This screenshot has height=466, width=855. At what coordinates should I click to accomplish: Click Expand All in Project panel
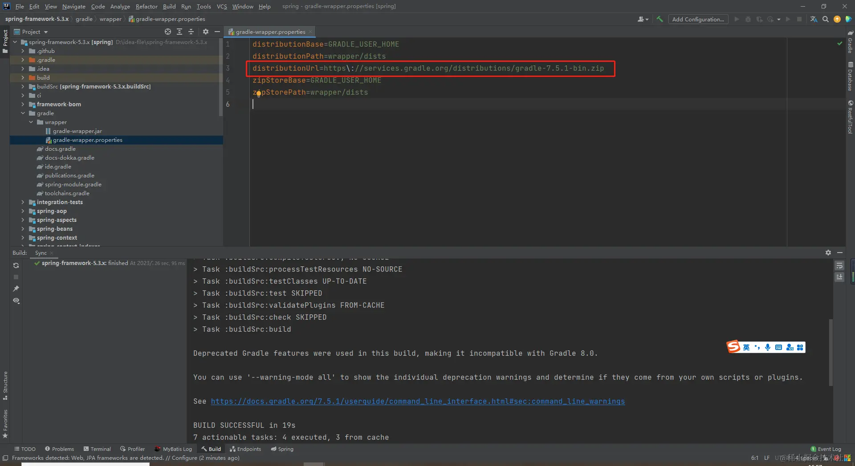[179, 32]
